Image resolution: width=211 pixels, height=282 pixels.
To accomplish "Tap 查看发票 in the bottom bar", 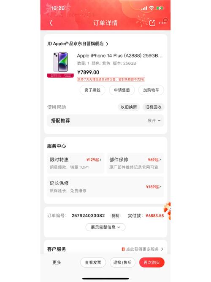I will 93,263.
